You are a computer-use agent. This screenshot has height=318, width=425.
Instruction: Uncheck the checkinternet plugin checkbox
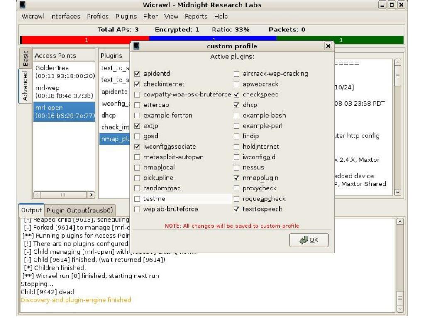(137, 84)
